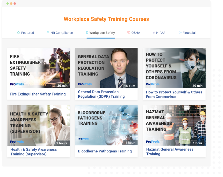Image resolution: width=223 pixels, height=177 pixels.
Task: Open the OSHA tab
Action: click(x=133, y=32)
